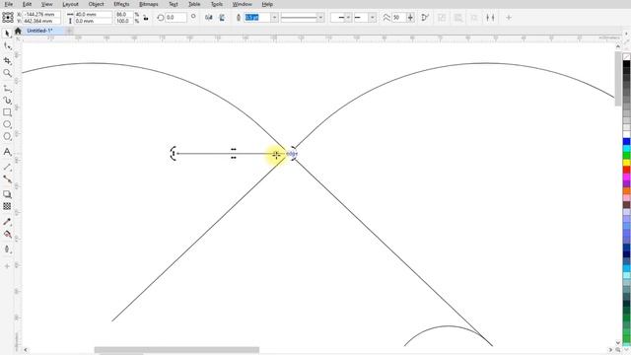Select the Transparency checkerboard tool
This screenshot has width=631, height=355.
[7, 206]
